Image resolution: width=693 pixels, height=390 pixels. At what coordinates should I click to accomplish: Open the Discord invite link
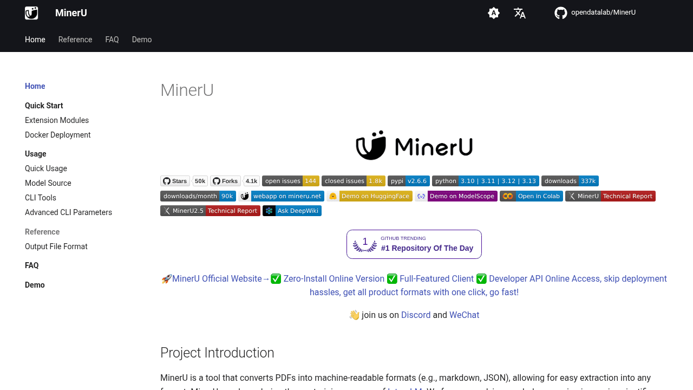(x=415, y=315)
